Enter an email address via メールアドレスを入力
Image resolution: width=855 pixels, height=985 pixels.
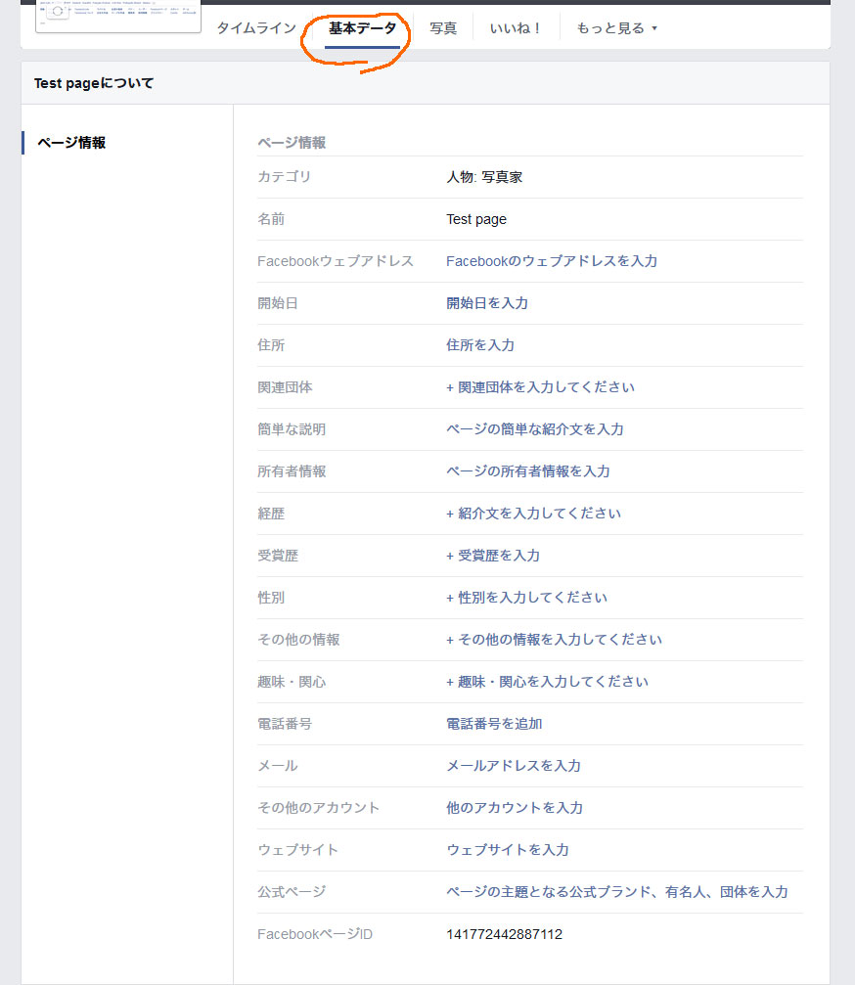(513, 766)
